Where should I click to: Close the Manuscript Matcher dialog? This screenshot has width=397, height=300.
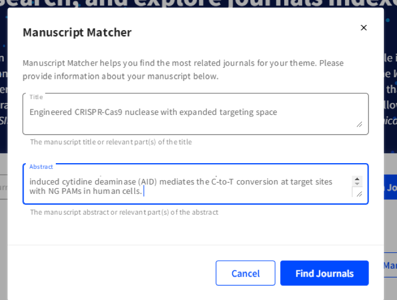point(364,27)
